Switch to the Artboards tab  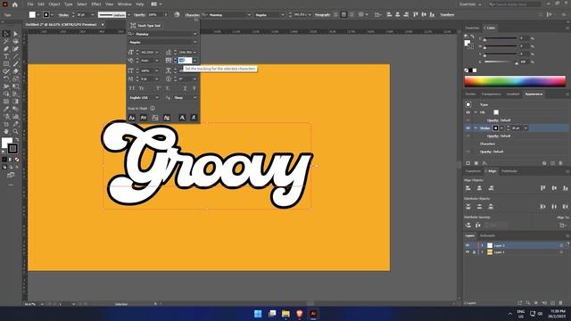point(487,235)
